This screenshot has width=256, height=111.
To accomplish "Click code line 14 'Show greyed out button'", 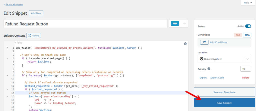I will click(47, 93).
